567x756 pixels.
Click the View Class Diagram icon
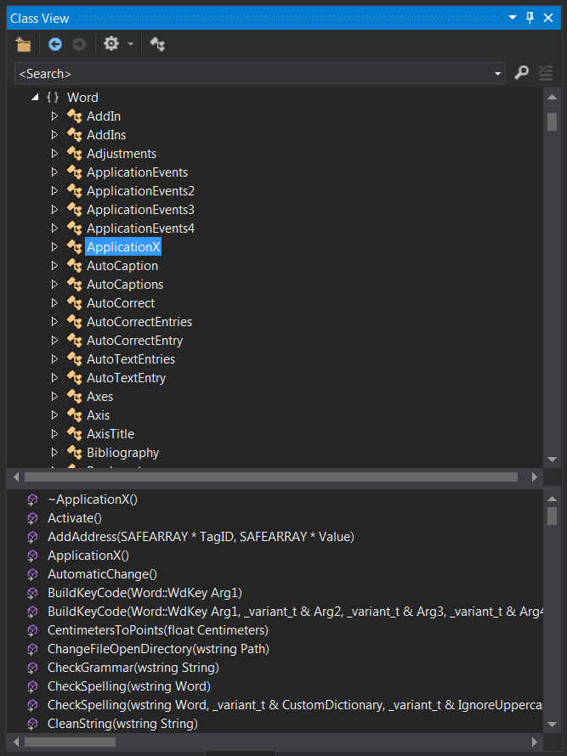pyautogui.click(x=157, y=44)
